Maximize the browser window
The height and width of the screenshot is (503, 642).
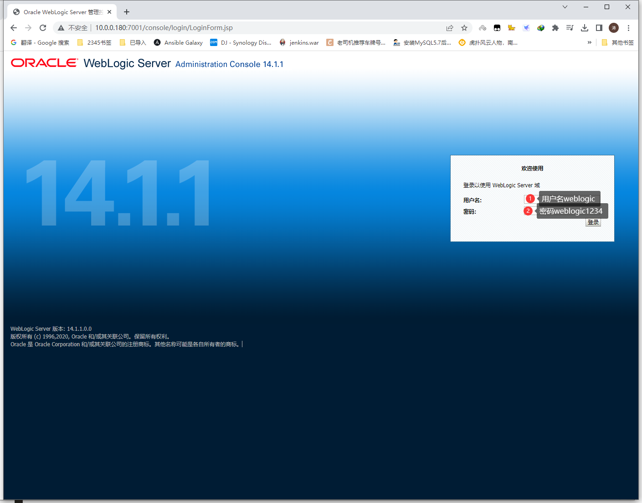[x=607, y=7]
